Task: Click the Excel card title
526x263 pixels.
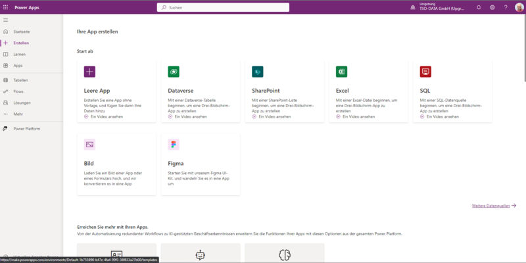Action: [x=342, y=91]
